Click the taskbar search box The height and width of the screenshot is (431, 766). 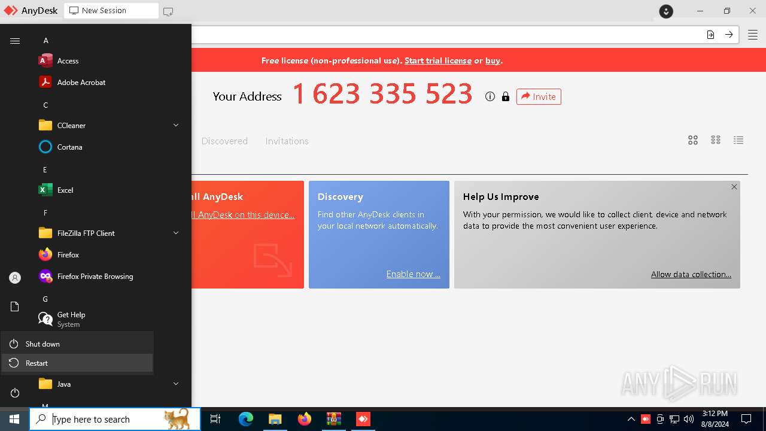click(115, 419)
